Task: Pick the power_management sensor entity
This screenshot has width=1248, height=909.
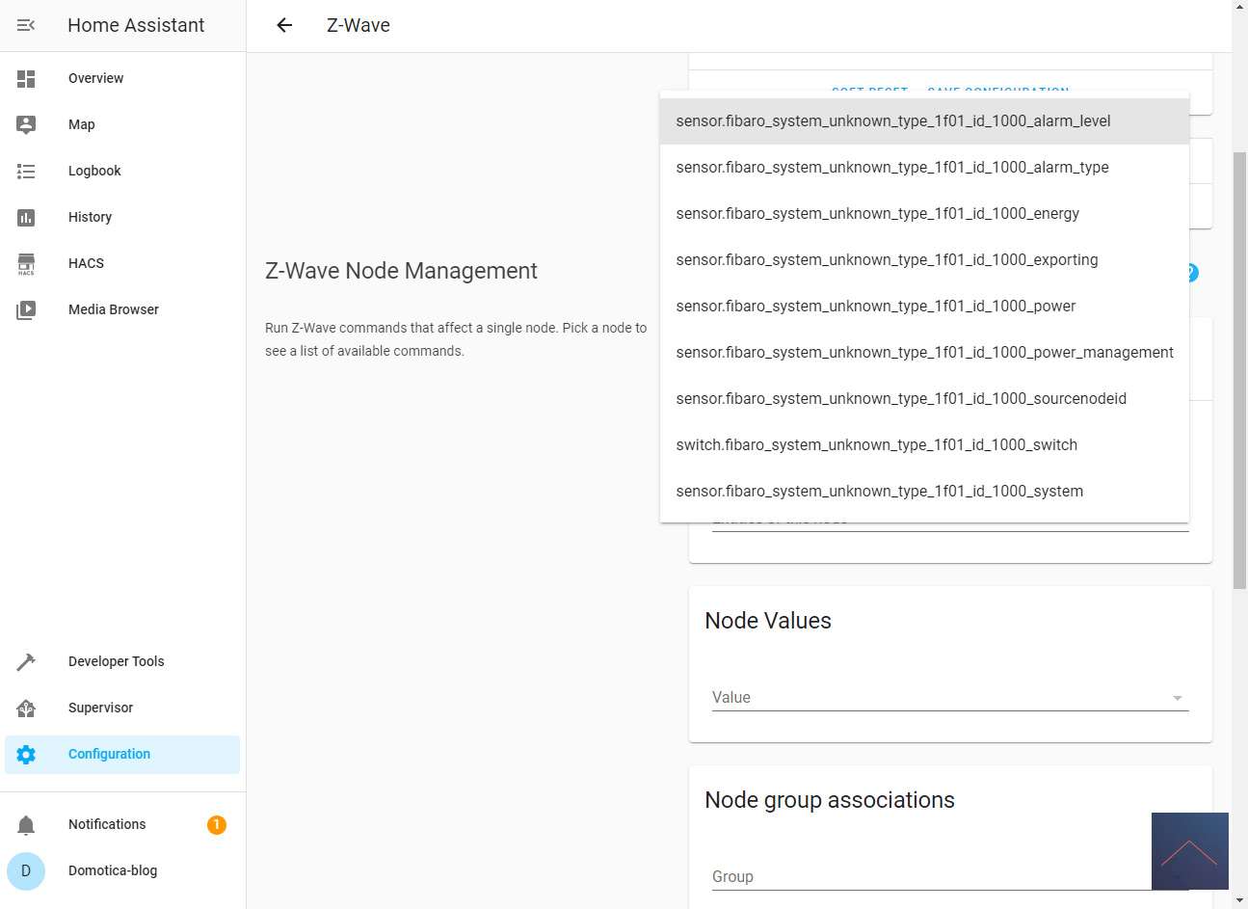Action: [924, 353]
